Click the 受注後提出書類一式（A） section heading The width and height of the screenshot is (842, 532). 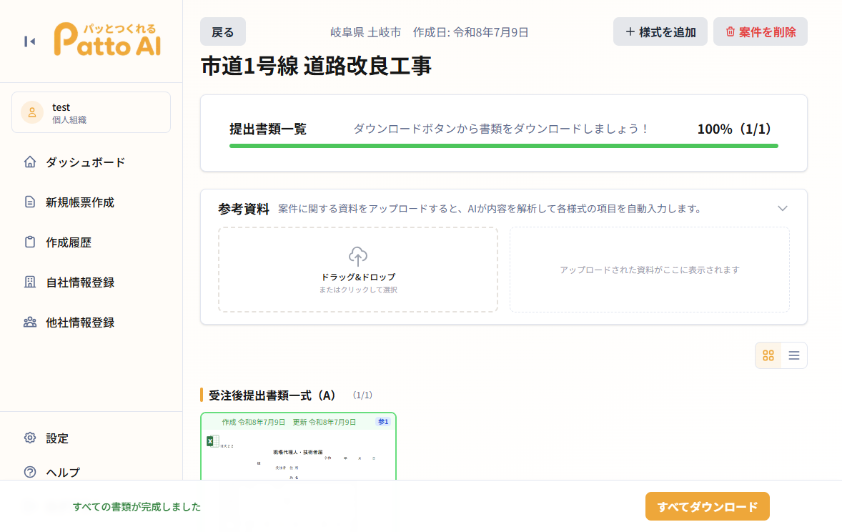(x=272, y=395)
